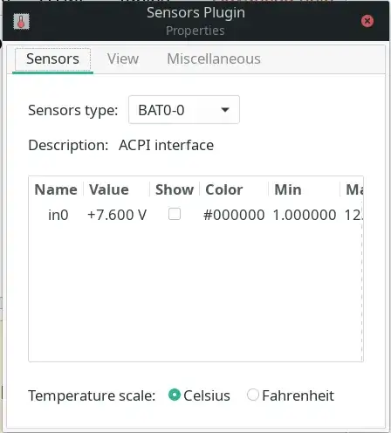Click the thermometer icon in title bar

21,22
